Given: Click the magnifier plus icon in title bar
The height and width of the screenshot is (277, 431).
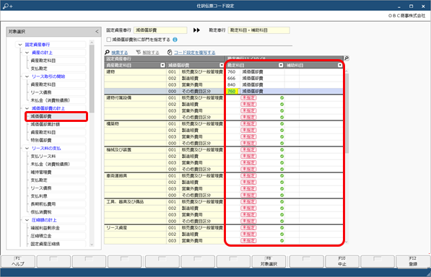Looking at the screenshot, I should click(7, 6).
